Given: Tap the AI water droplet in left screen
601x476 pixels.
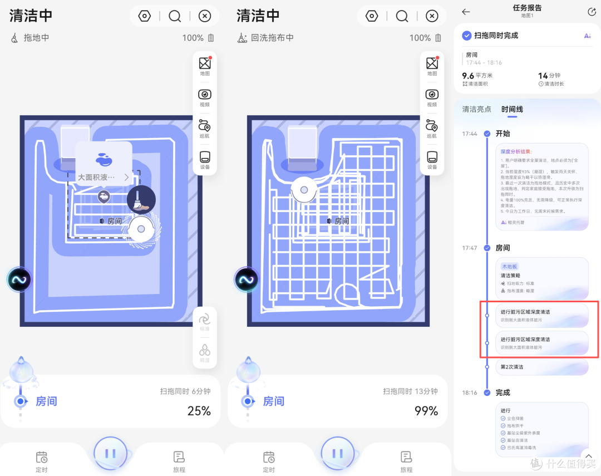Looking at the screenshot, I should tap(21, 371).
